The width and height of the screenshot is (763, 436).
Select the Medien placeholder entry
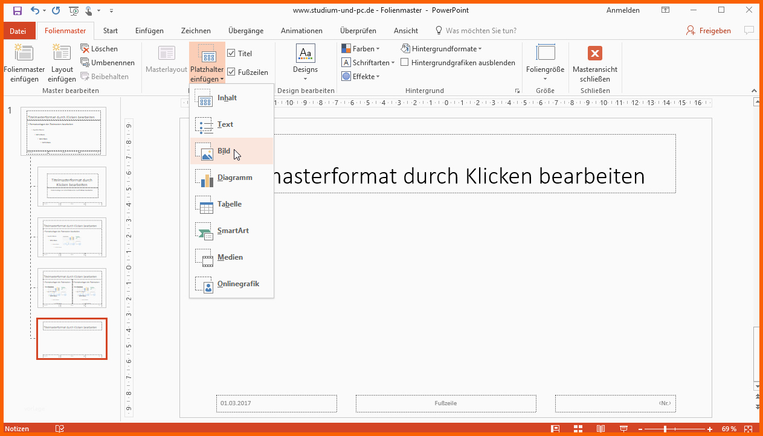coord(231,257)
